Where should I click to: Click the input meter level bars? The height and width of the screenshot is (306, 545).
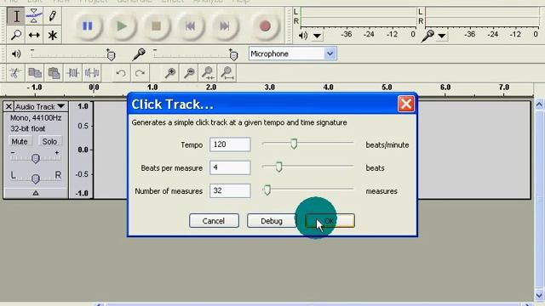[483, 17]
